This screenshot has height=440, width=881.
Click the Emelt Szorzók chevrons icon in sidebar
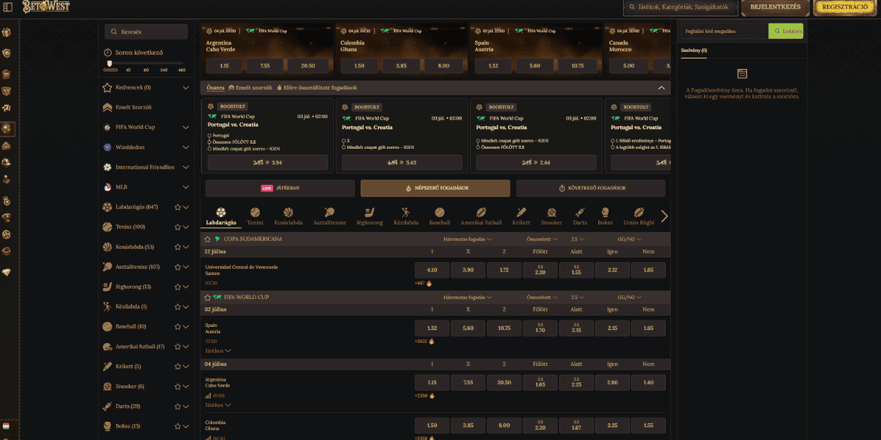(x=108, y=107)
